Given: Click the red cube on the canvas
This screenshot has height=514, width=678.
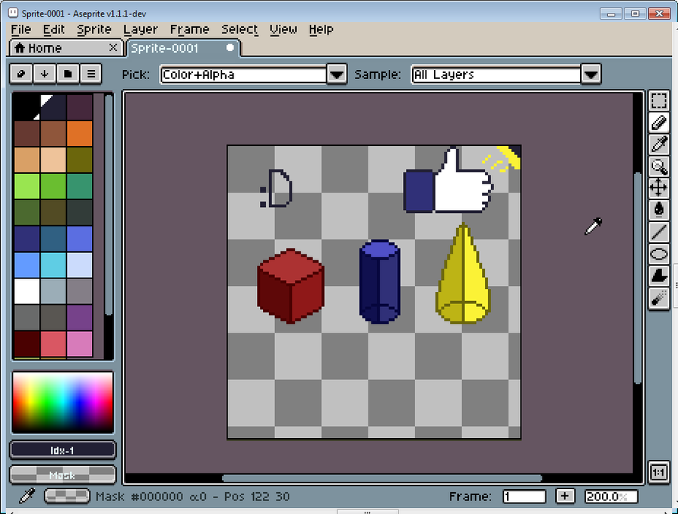Looking at the screenshot, I should coord(291,286).
